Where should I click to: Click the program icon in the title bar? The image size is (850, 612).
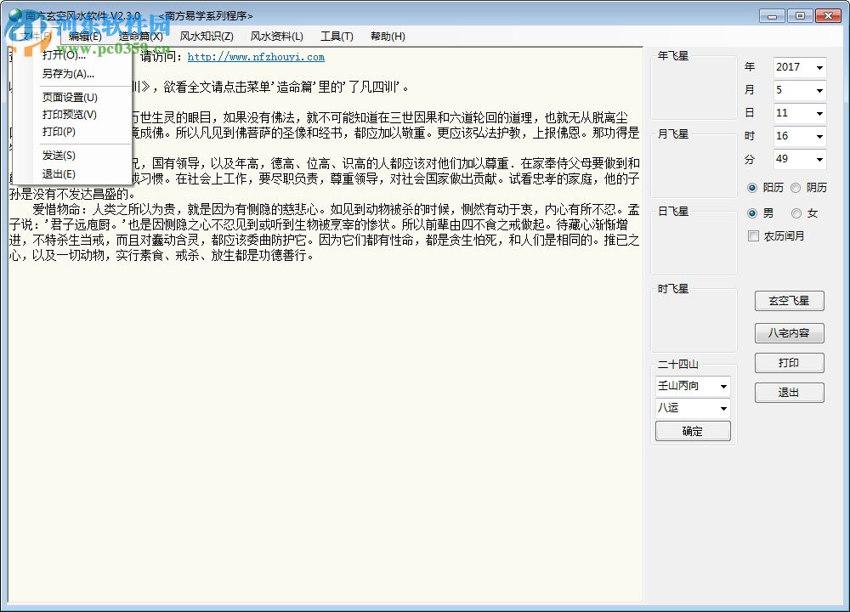12,14
